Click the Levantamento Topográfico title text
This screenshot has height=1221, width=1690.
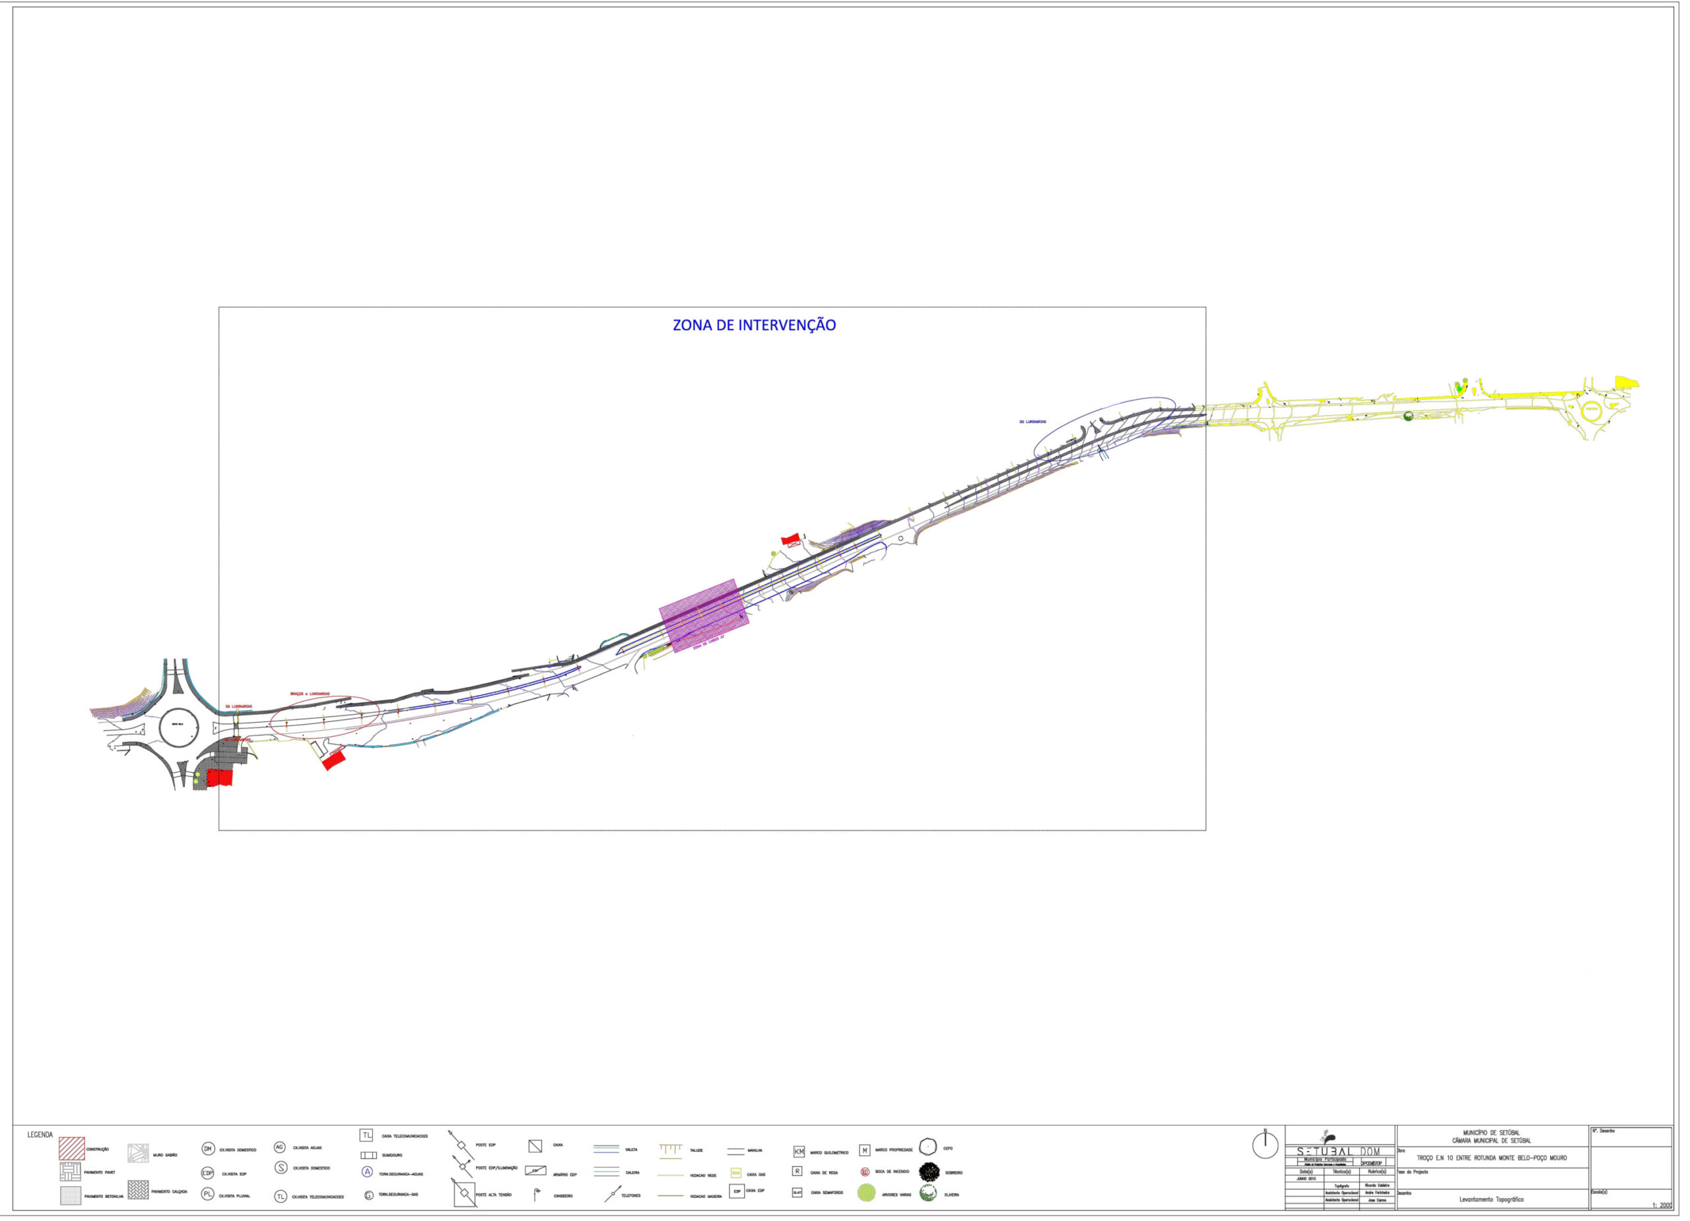[1491, 1199]
